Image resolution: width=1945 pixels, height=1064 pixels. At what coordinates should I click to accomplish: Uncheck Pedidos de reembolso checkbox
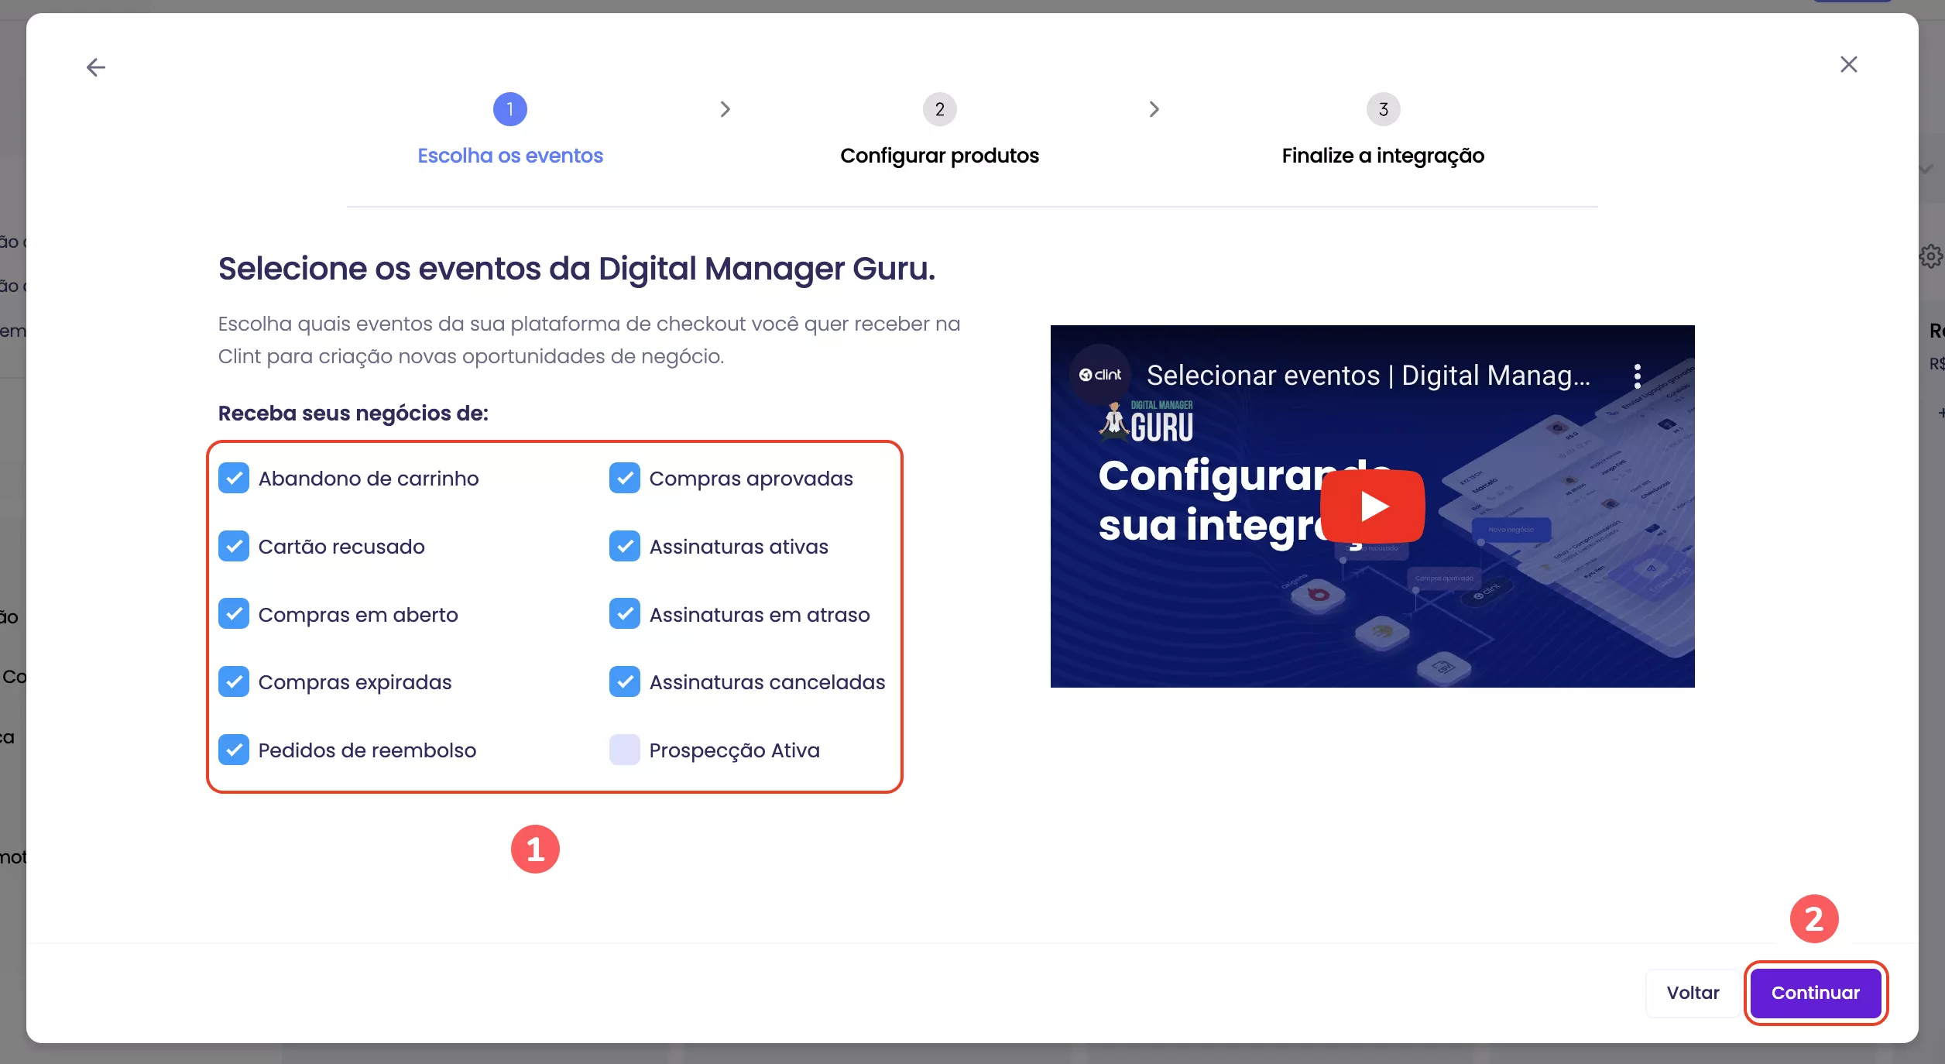[x=234, y=750]
